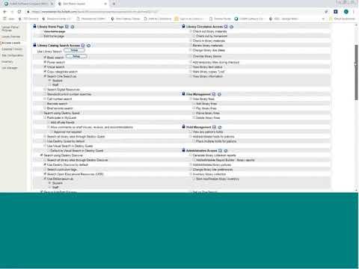Open Job Manager in the left sidebar

pos(10,68)
